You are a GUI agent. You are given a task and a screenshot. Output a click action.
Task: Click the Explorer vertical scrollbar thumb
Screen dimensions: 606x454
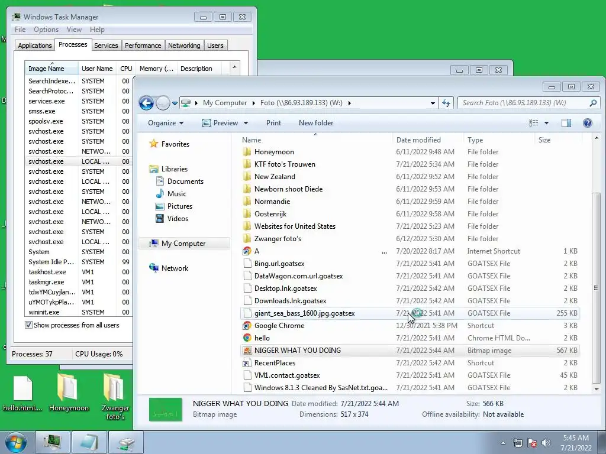point(595,288)
